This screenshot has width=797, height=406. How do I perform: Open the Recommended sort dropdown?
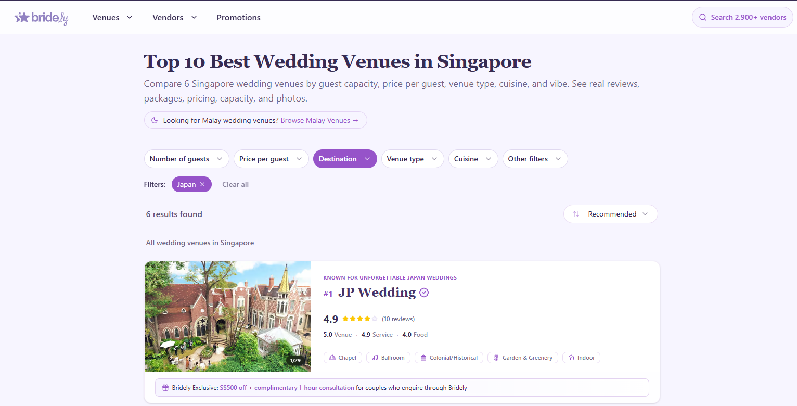[611, 214]
